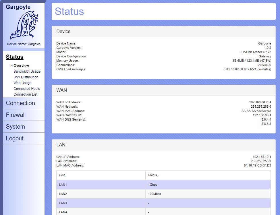Click the WAN IP Address value

point(260,102)
